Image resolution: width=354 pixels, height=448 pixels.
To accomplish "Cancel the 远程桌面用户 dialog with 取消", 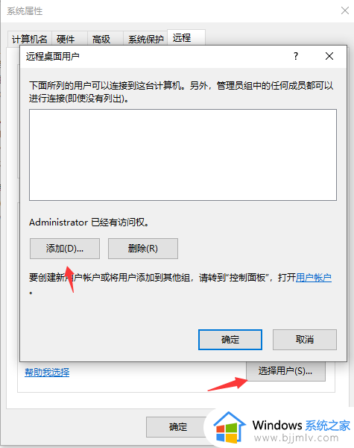I will 305,340.
